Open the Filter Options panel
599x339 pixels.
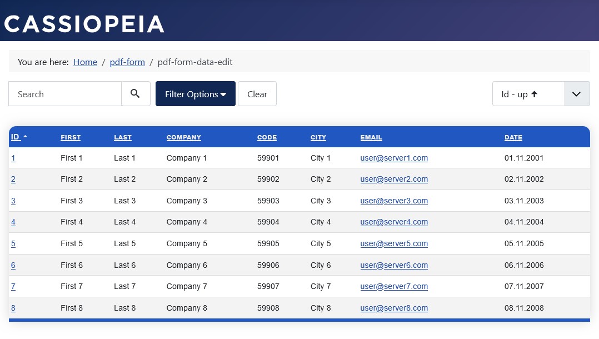click(x=191, y=93)
